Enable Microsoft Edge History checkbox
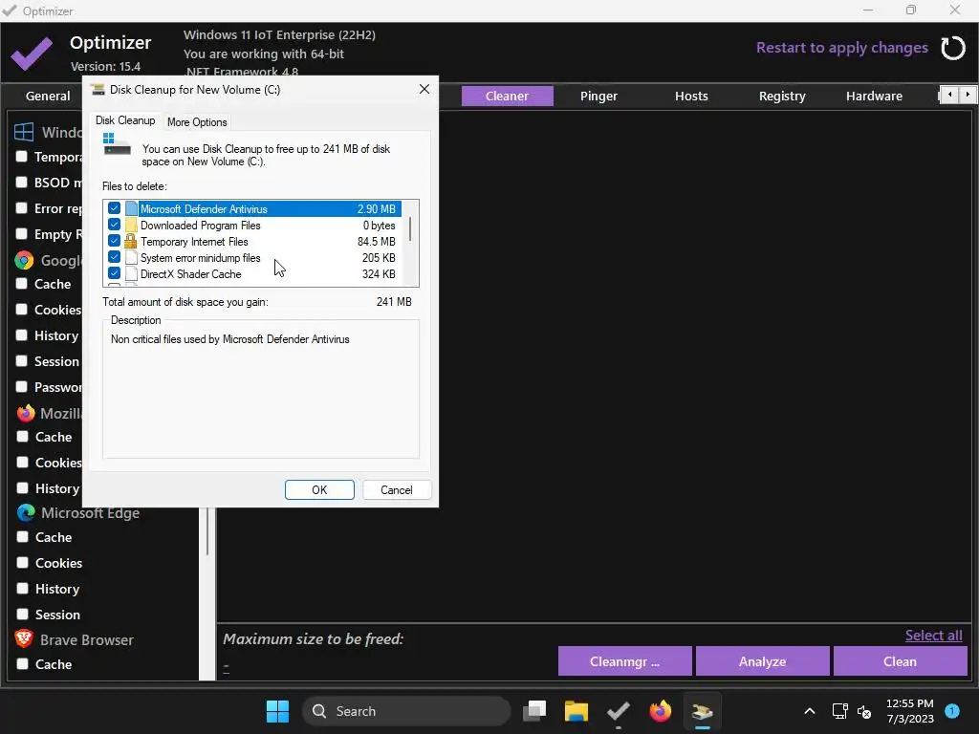This screenshot has height=734, width=979. click(x=23, y=589)
